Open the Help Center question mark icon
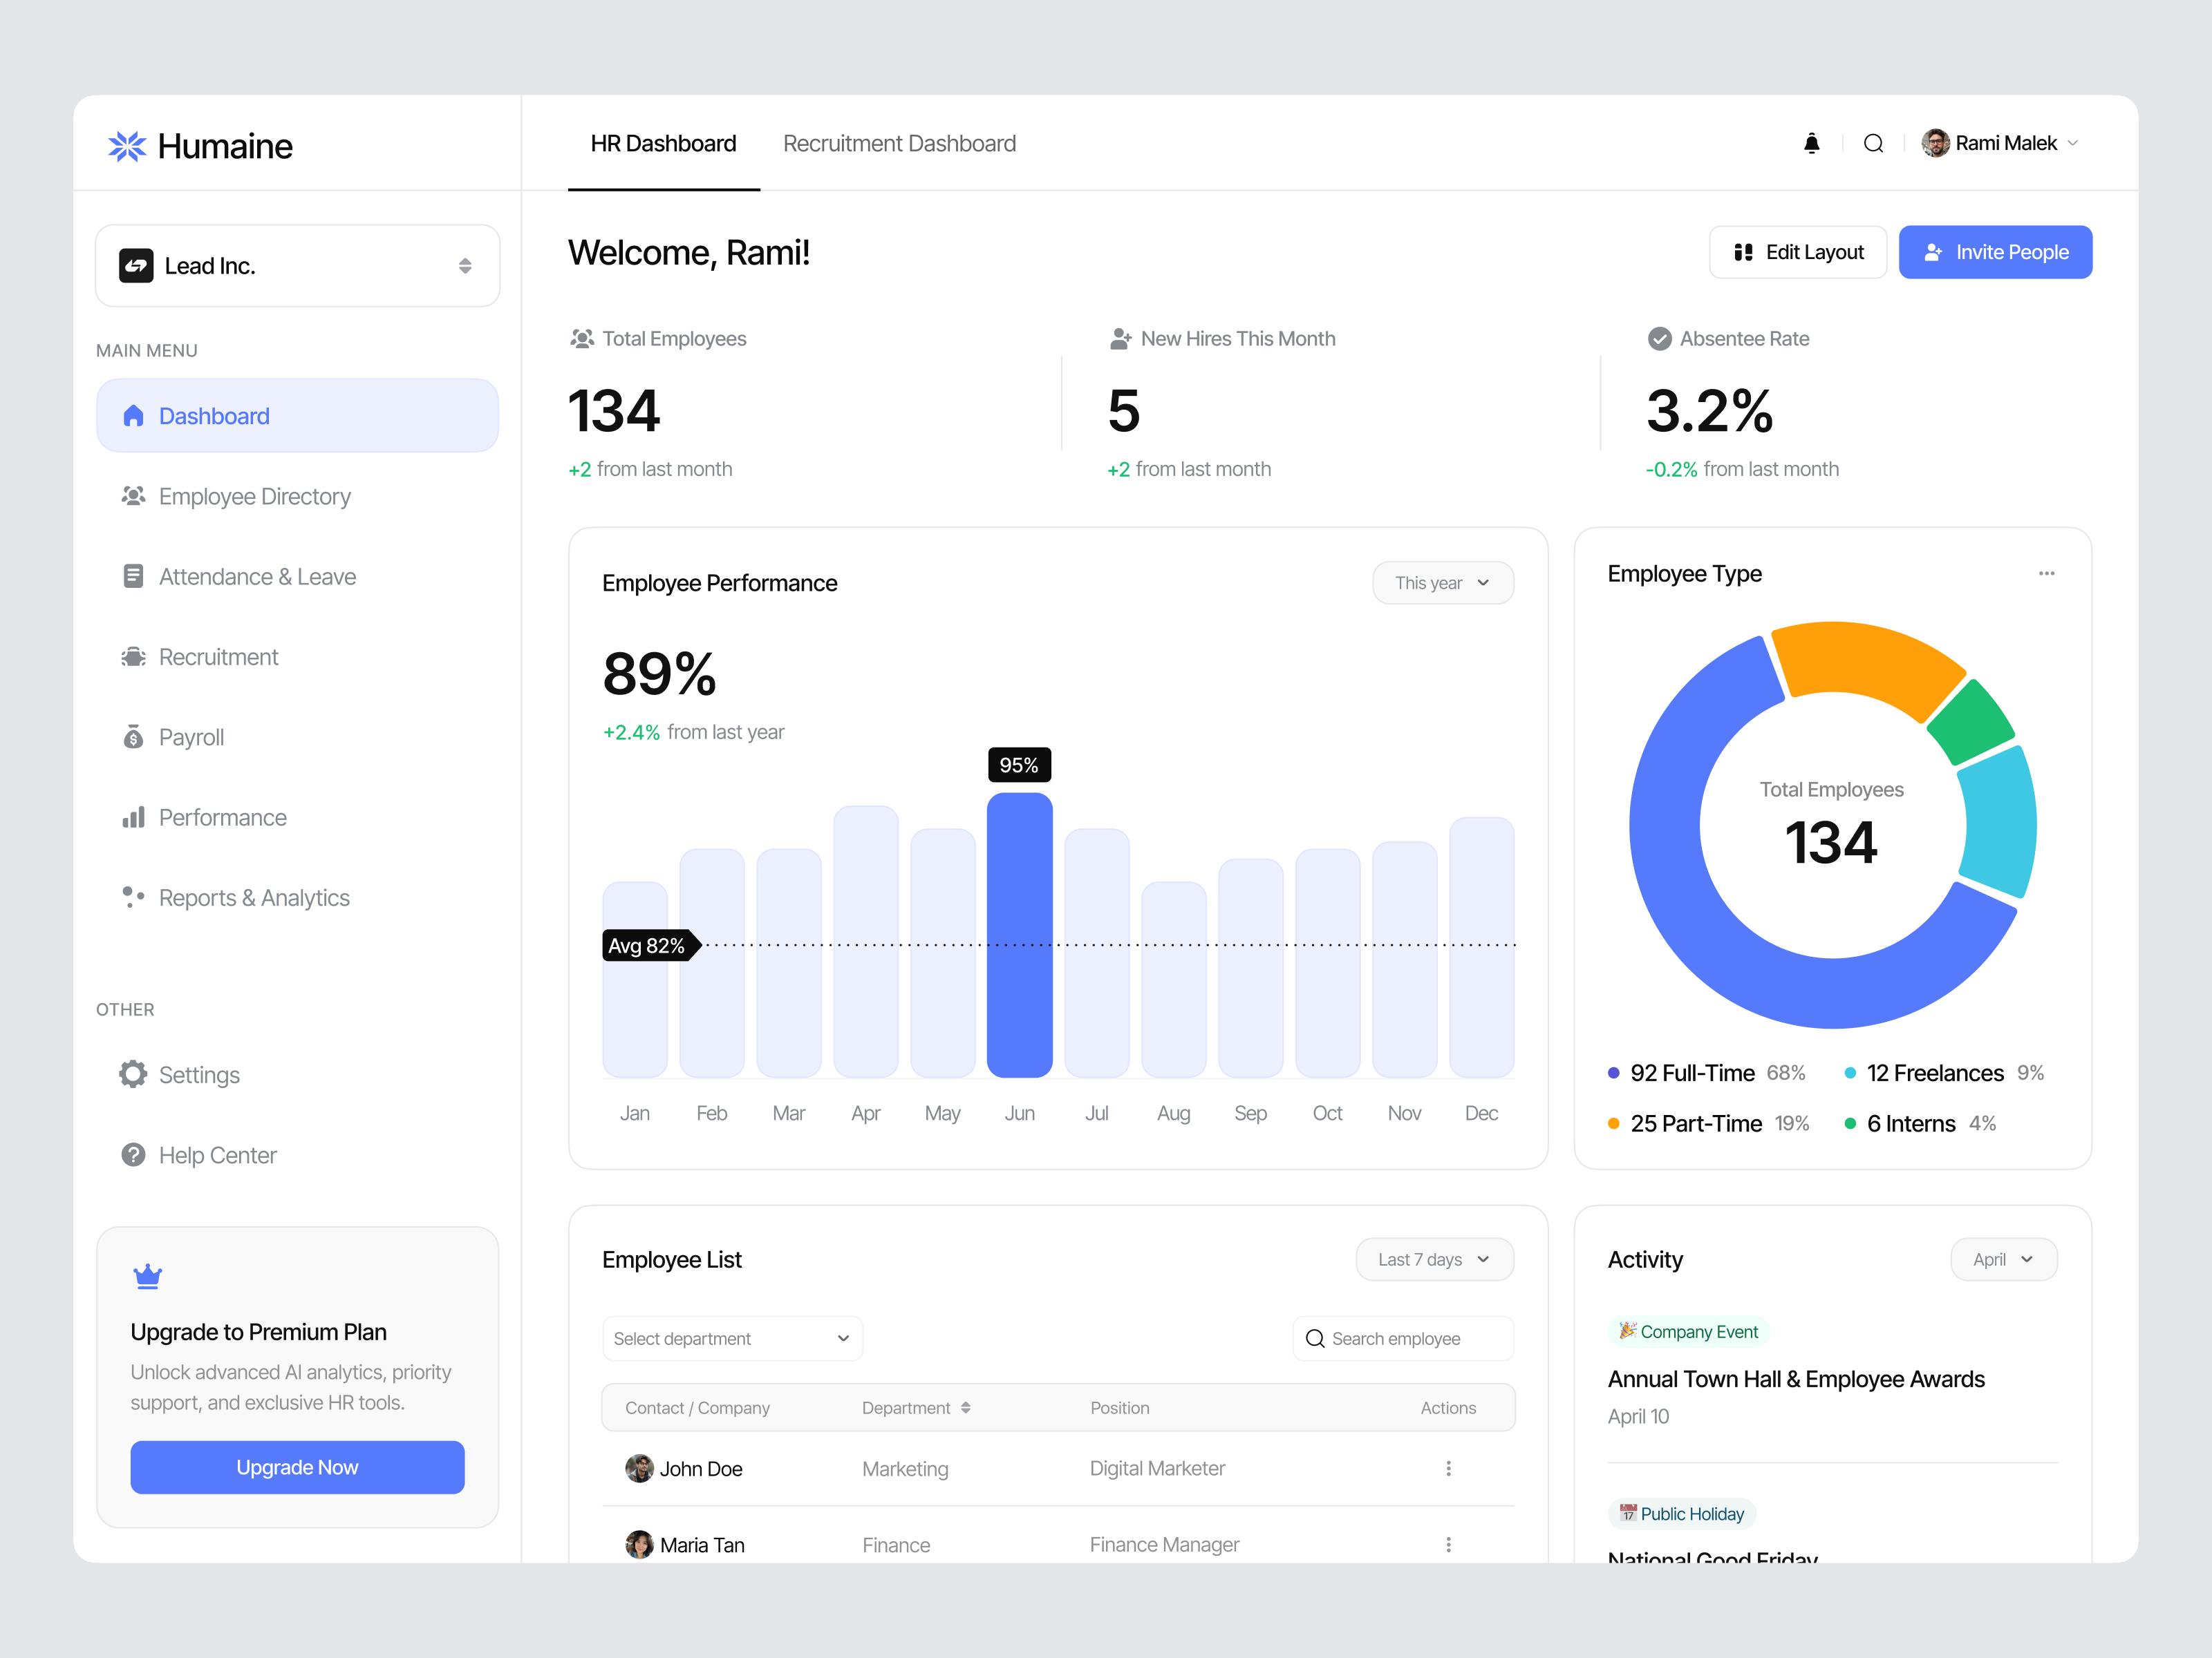Viewport: 2212px width, 1658px height. click(134, 1154)
